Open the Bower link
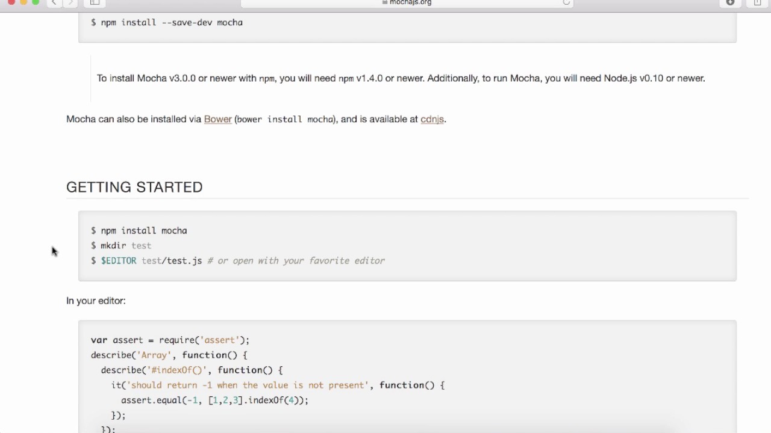 coord(217,119)
